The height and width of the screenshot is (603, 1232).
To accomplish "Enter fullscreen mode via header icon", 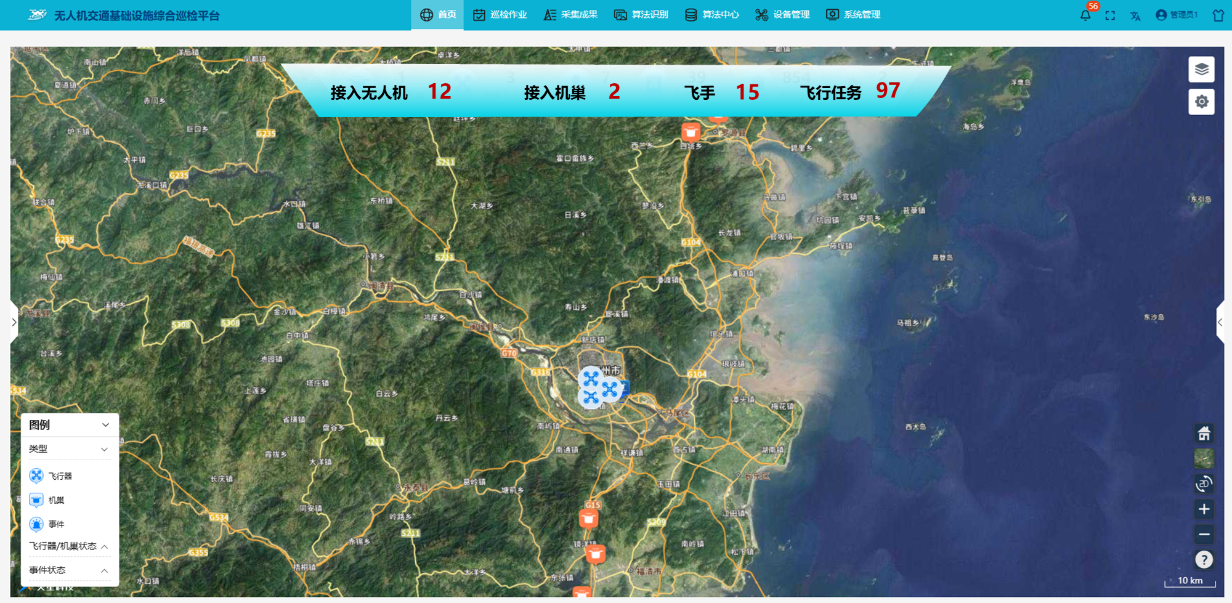I will (x=1110, y=15).
